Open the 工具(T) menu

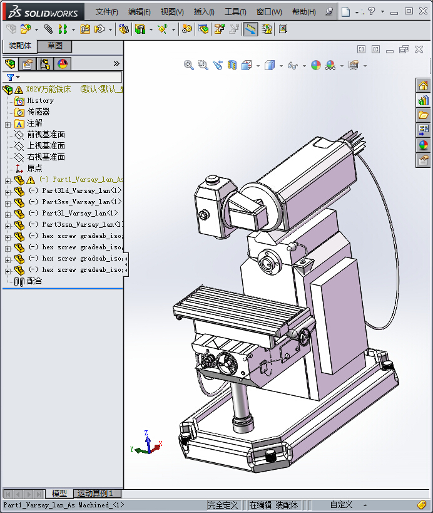[235, 12]
